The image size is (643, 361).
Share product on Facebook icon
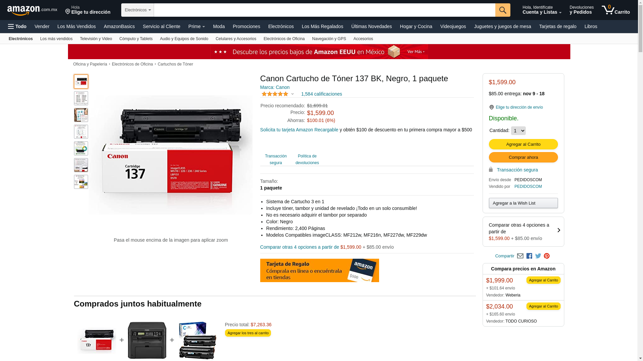[x=529, y=256]
